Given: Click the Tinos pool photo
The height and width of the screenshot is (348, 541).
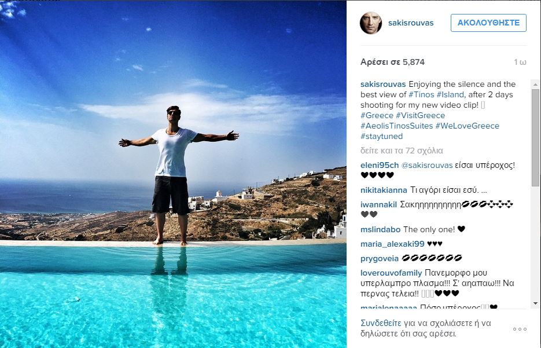Looking at the screenshot, I should (173, 174).
